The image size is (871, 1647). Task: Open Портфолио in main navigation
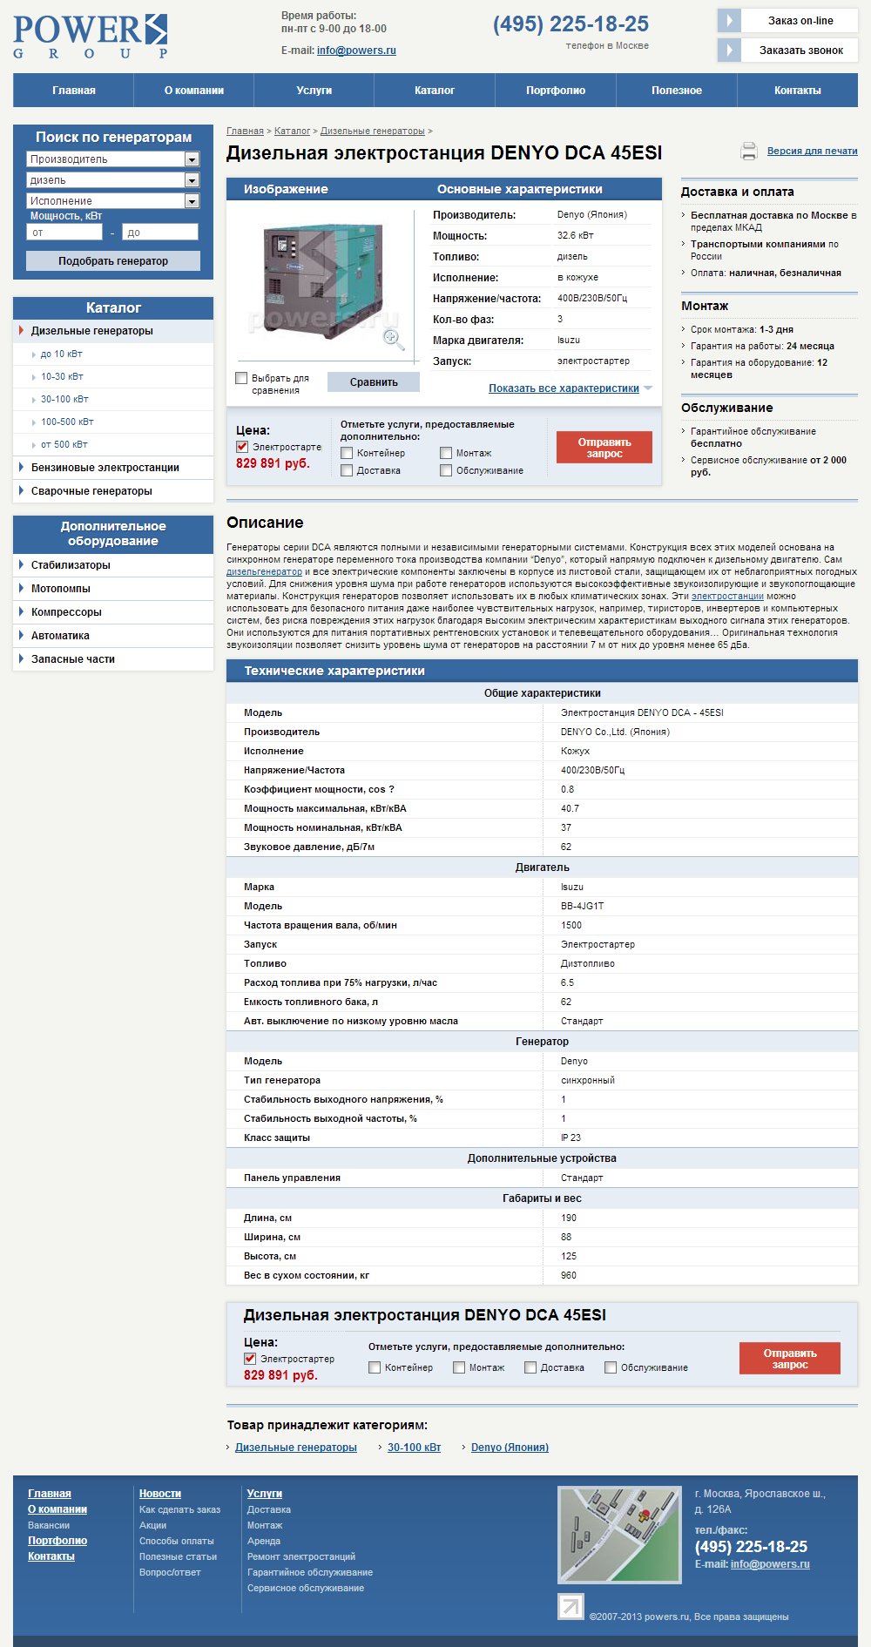556,91
